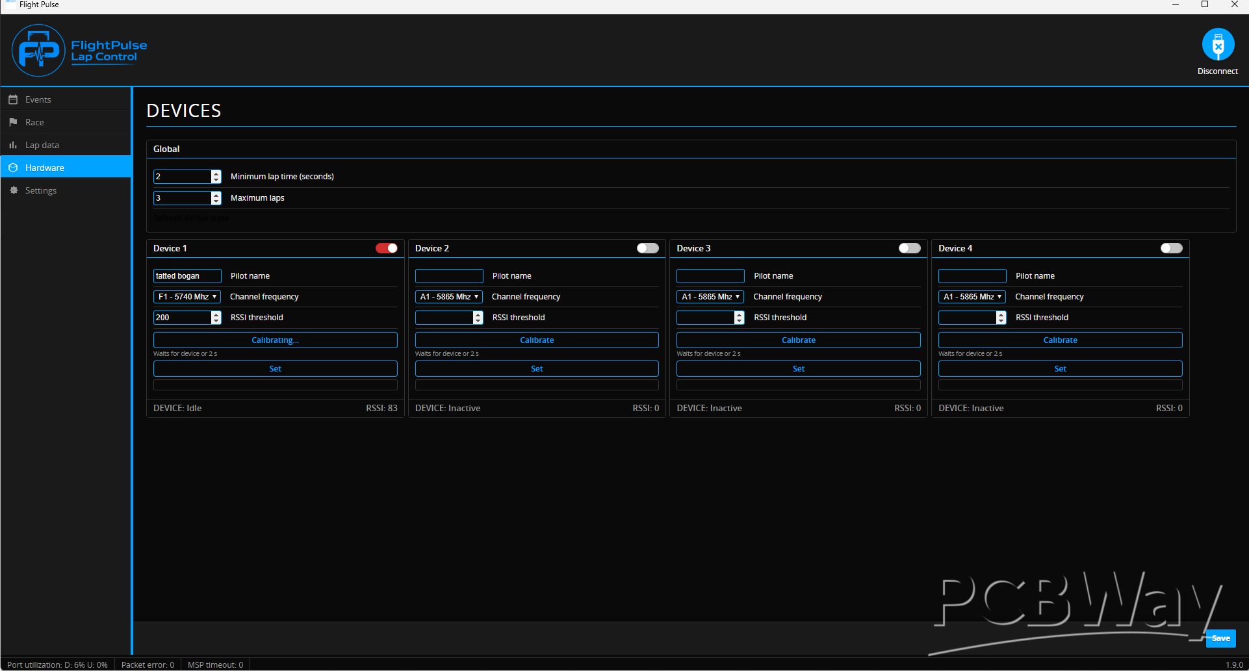This screenshot has width=1249, height=671.
Task: Click the FlightPulse logo icon
Action: tap(38, 51)
